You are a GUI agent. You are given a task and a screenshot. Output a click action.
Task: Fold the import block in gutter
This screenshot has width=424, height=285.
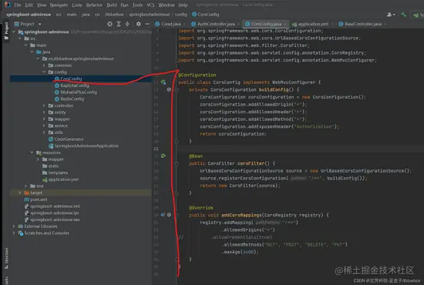click(x=177, y=60)
